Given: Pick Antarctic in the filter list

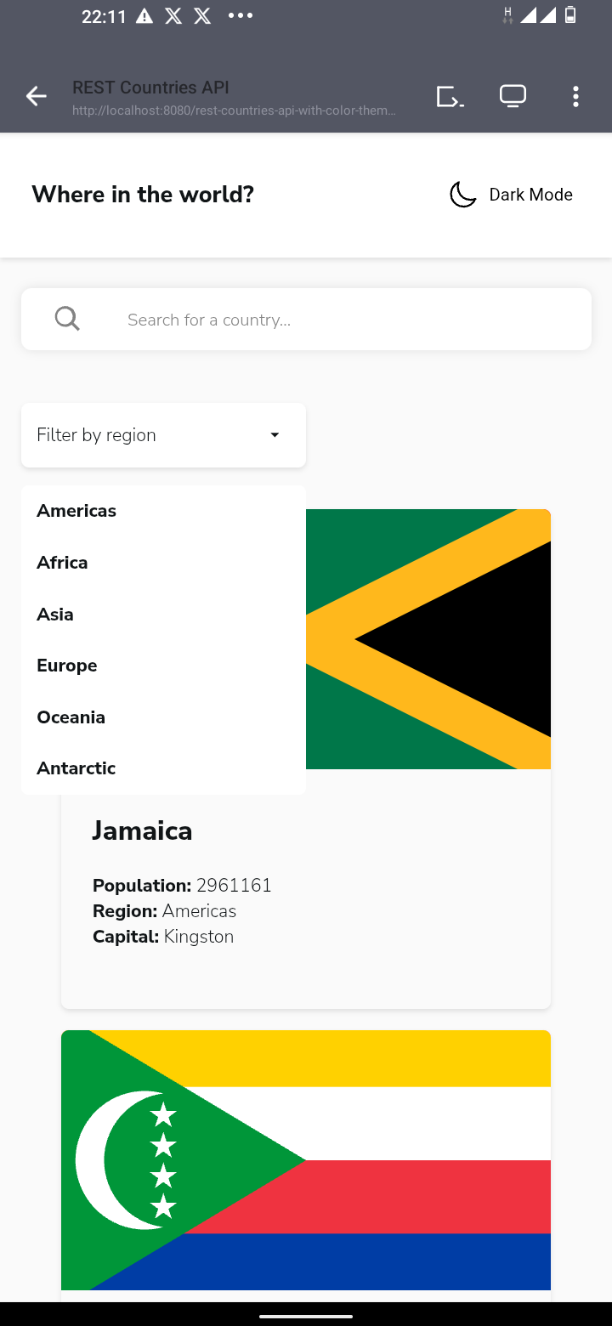Looking at the screenshot, I should [x=76, y=768].
